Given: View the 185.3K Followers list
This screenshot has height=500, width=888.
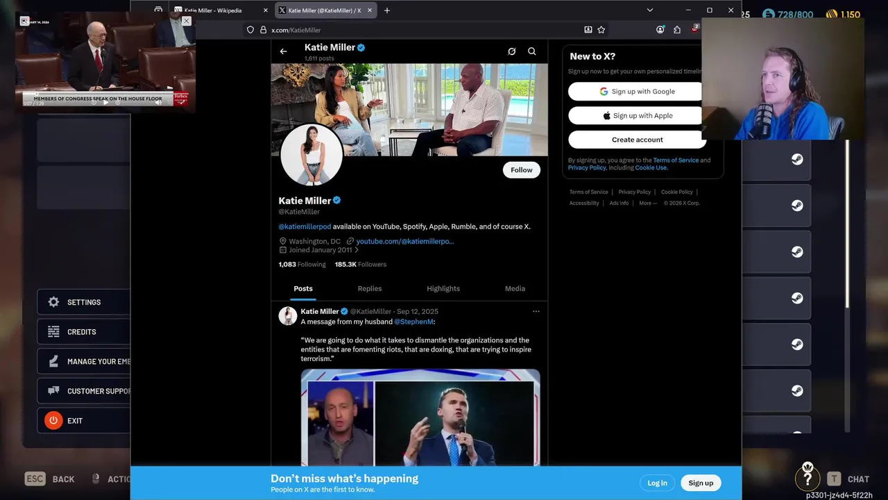Looking at the screenshot, I should 361,265.
